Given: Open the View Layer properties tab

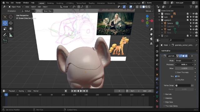Looking at the screenshot, I should 157,60.
